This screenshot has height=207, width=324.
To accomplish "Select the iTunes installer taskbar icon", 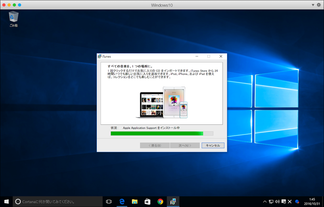I will click(173, 201).
